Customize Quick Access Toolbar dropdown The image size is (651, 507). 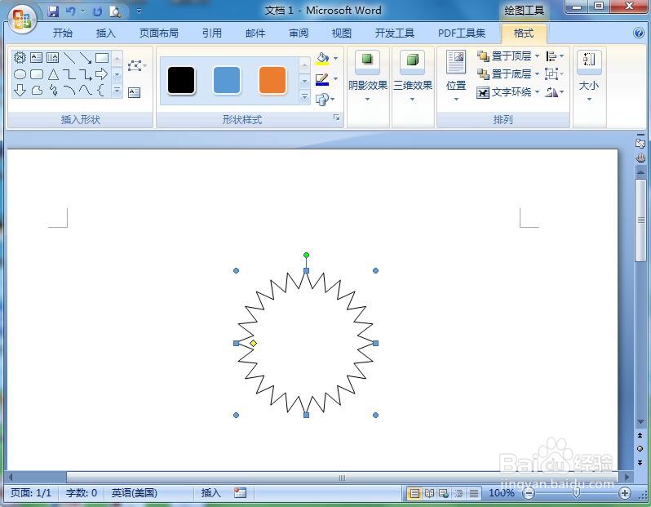tap(139, 11)
